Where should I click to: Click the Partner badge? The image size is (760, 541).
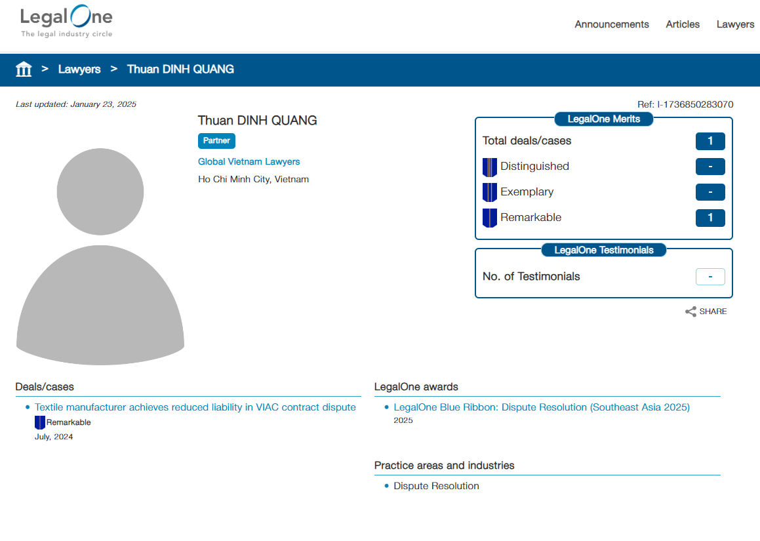[x=216, y=140]
